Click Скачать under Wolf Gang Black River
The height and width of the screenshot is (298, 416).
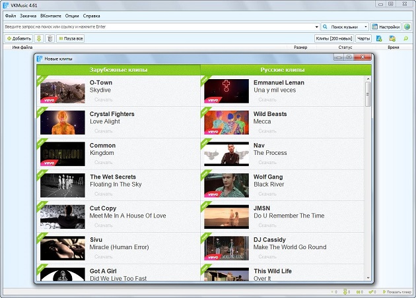[267, 194]
